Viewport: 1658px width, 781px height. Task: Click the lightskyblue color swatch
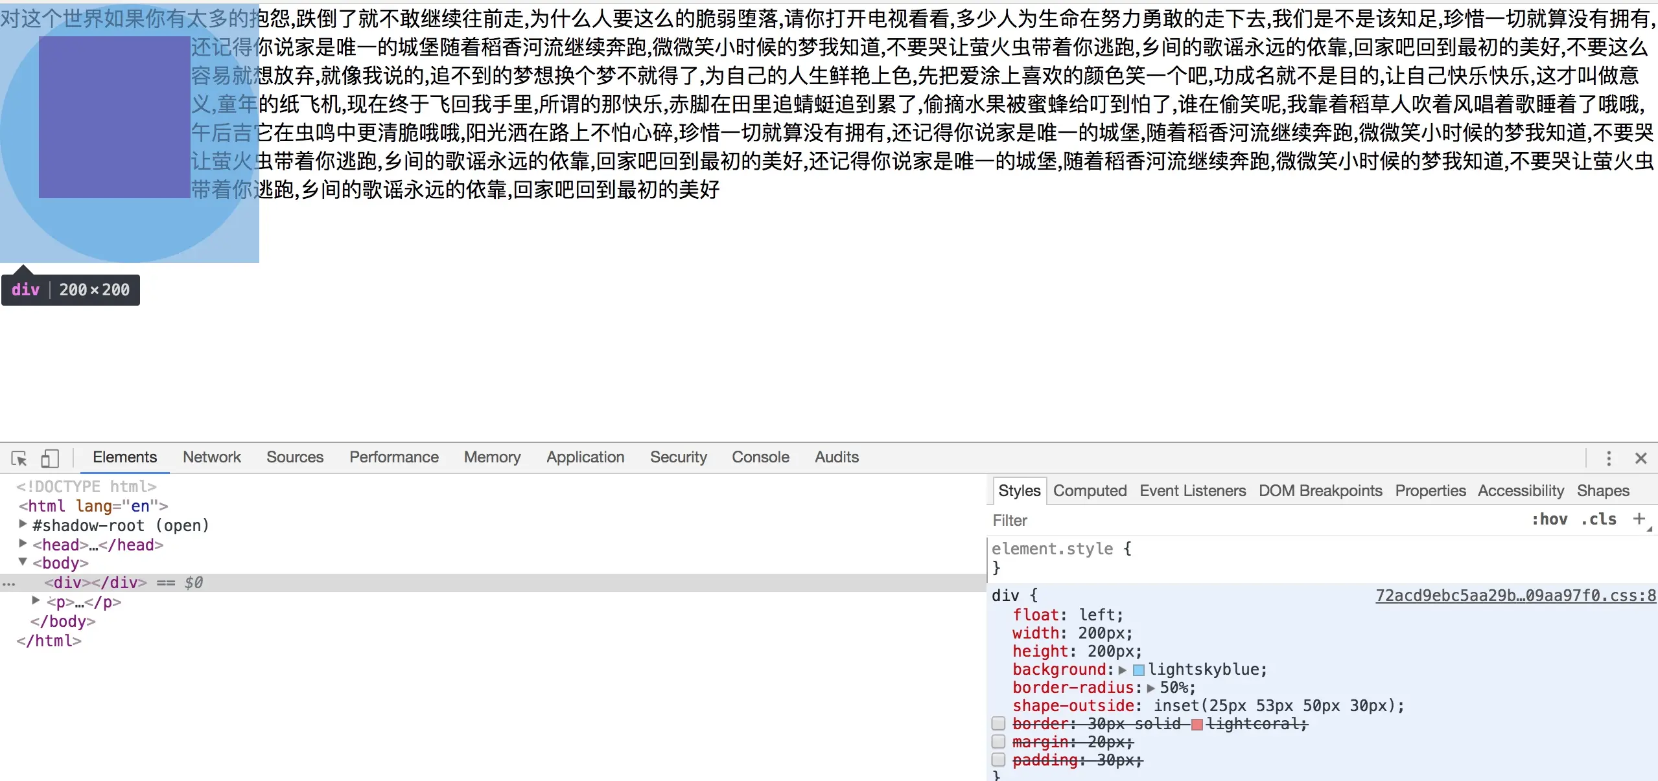(1138, 670)
